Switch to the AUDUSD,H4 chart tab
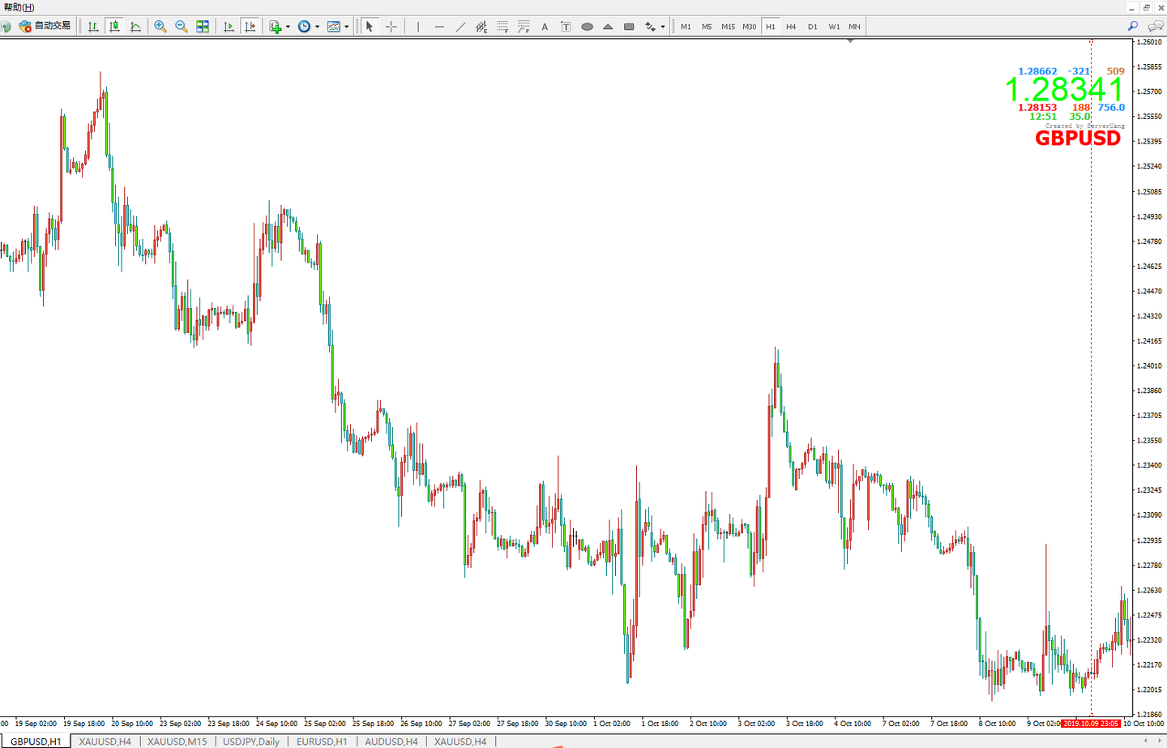The height and width of the screenshot is (748, 1167). pyautogui.click(x=391, y=742)
